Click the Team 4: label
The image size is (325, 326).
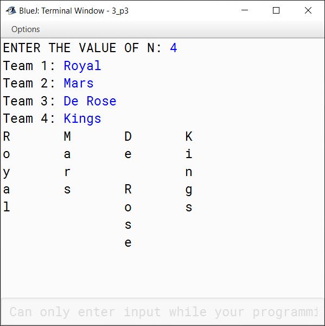29,118
